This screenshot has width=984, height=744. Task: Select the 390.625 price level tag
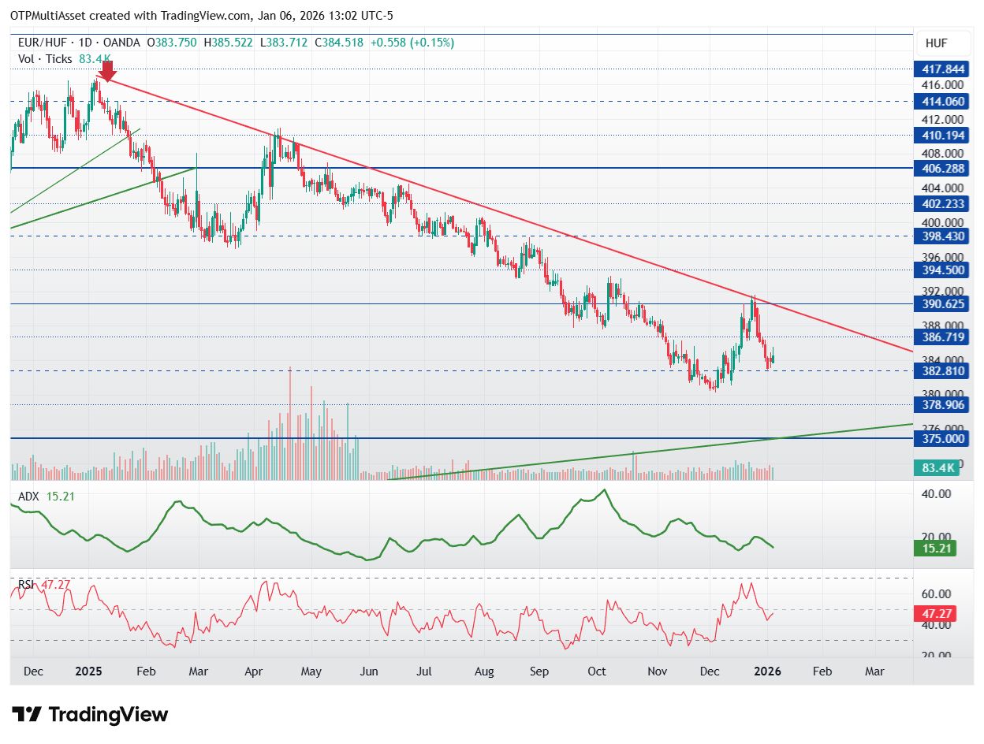click(938, 303)
